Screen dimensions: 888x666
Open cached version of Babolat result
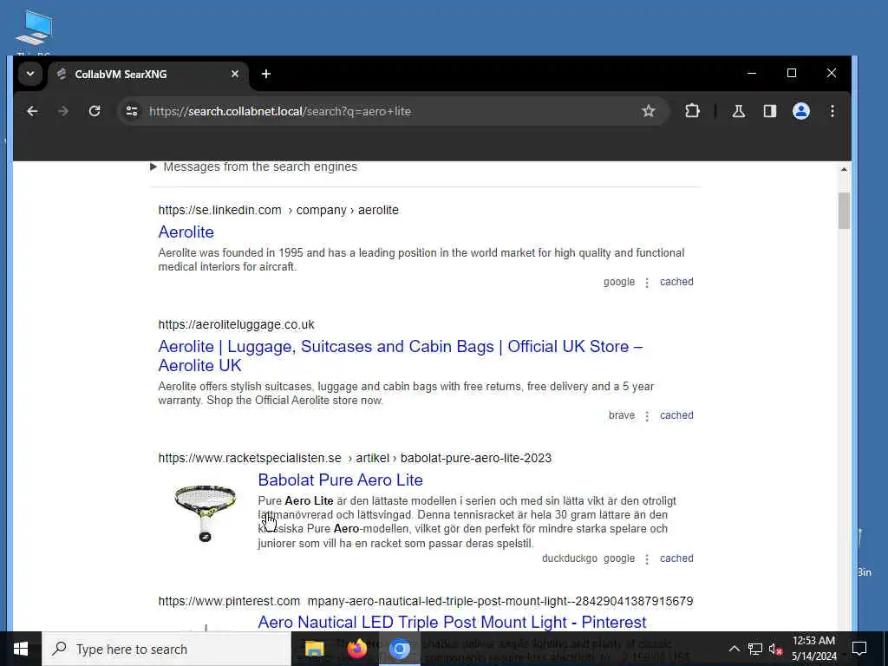[x=676, y=558]
